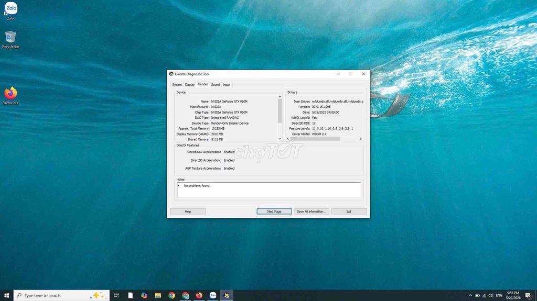Click the DirectX title bar icon
Viewport: 537px width, 301px height.
(x=171, y=74)
